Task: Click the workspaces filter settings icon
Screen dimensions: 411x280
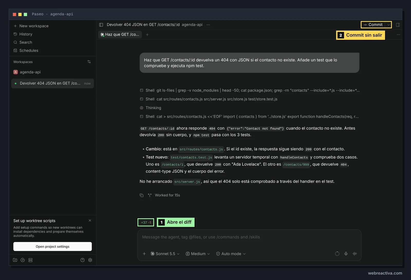Action: click(x=89, y=62)
